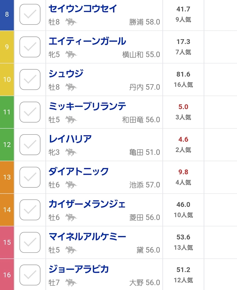Open the ダイアトニック horse link
The height and width of the screenshot is (290, 237).
78,172
